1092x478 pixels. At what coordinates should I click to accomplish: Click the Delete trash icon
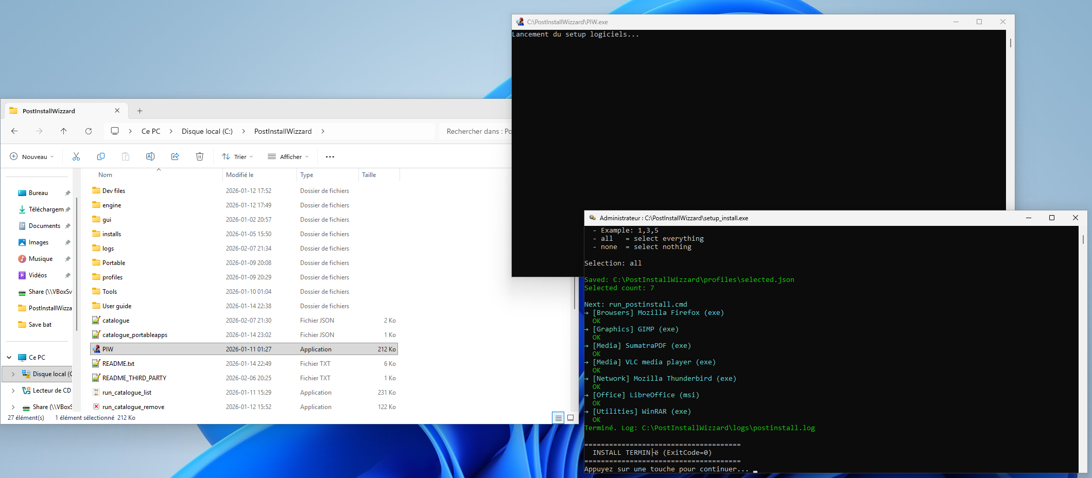point(200,156)
